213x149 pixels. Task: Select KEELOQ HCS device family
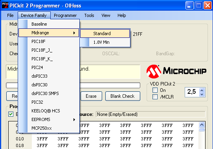[49, 111]
